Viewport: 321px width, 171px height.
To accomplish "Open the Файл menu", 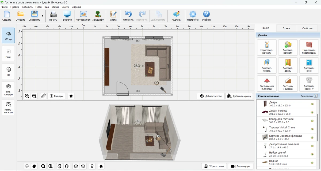I will tap(4, 7).
